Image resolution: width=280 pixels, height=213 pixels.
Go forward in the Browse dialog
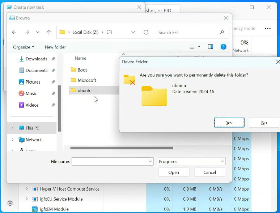click(27, 32)
